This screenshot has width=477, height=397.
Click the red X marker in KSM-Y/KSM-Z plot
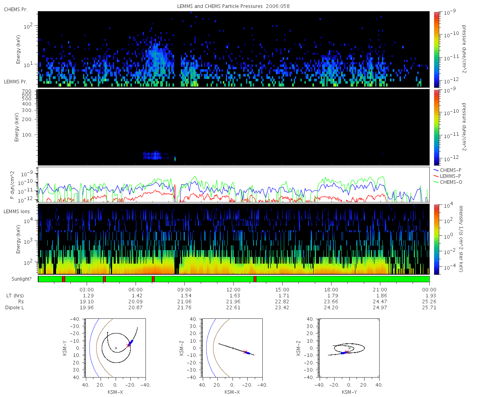click(x=346, y=352)
